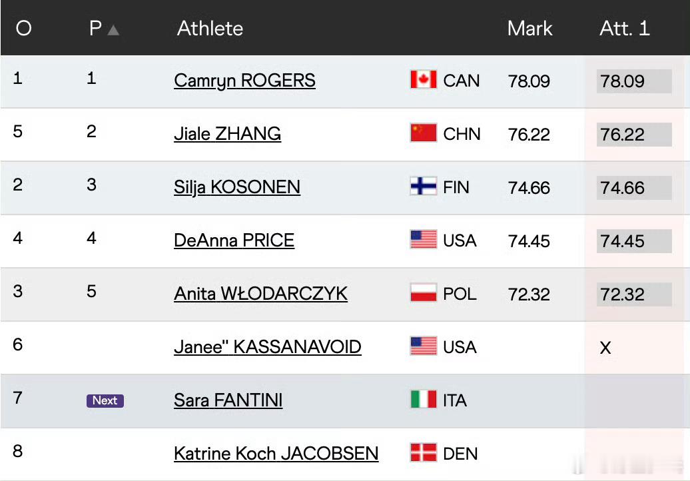This screenshot has width=690, height=481.
Task: Click the Athlete column header
Action: coord(210,28)
